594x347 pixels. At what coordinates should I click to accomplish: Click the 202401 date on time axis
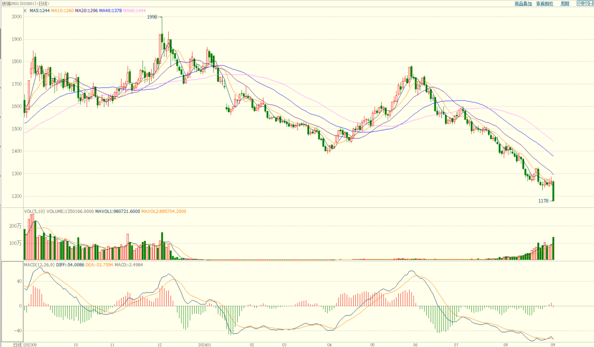pos(206,344)
